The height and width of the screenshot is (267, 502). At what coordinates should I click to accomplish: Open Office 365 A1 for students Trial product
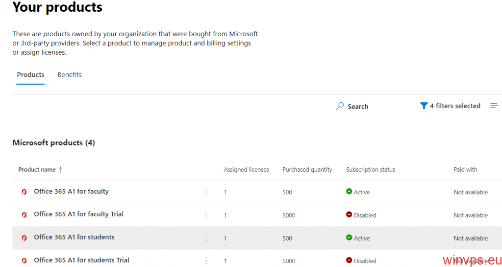click(81, 260)
